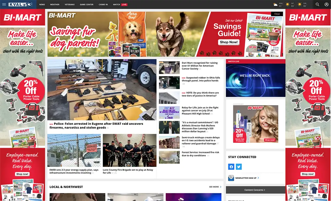Open the Chime In menu
This screenshot has height=201, width=331.
pos(103,4)
